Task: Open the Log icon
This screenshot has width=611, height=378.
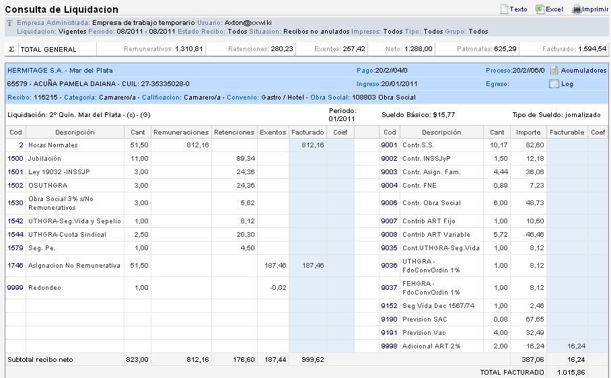Action: [x=554, y=84]
